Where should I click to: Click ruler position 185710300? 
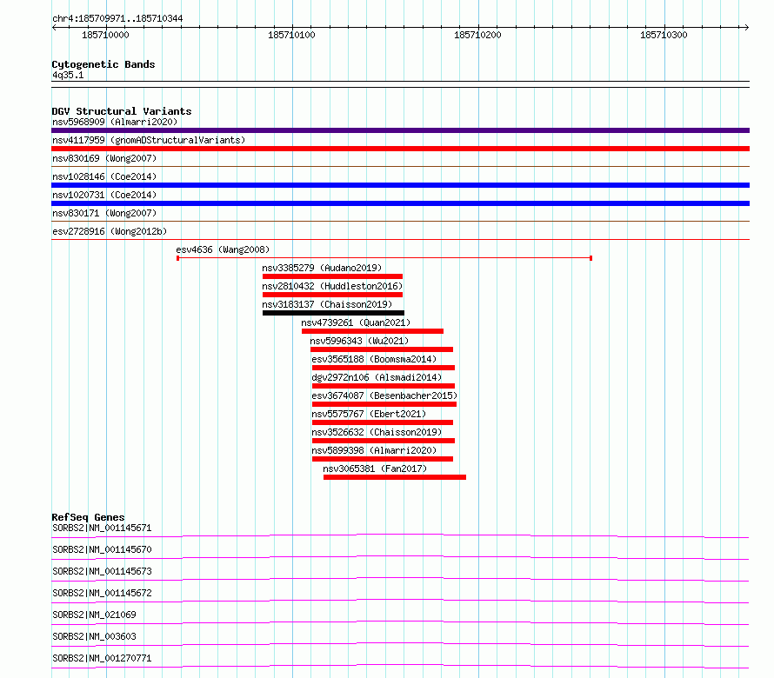pyautogui.click(x=664, y=35)
